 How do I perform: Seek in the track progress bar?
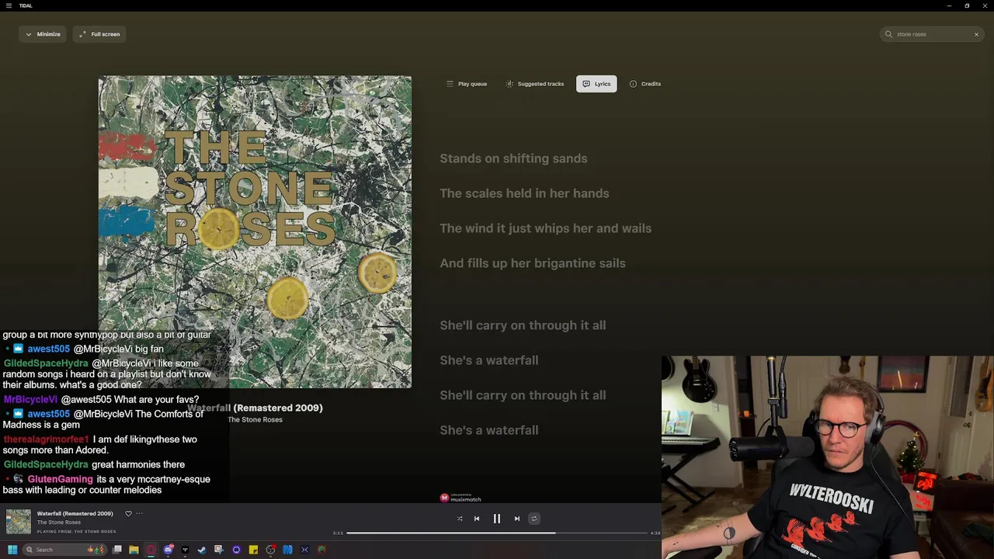coord(497,533)
